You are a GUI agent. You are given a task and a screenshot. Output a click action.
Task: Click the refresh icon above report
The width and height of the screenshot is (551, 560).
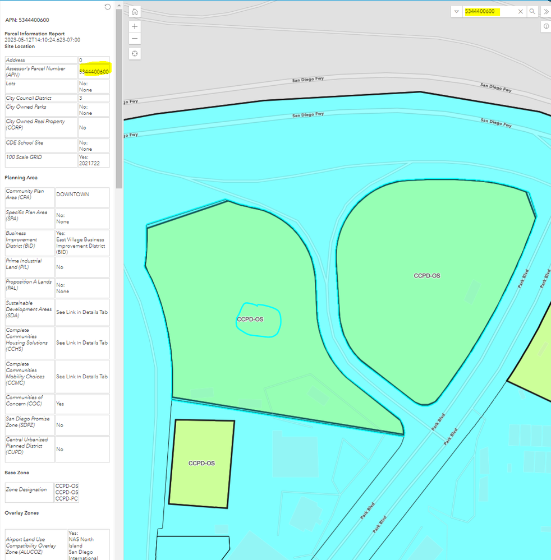108,7
